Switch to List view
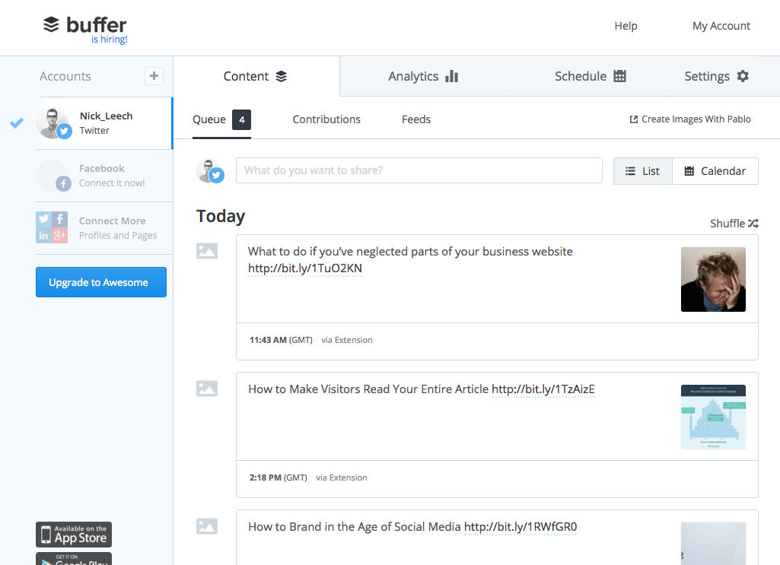This screenshot has width=780, height=565. coord(643,171)
